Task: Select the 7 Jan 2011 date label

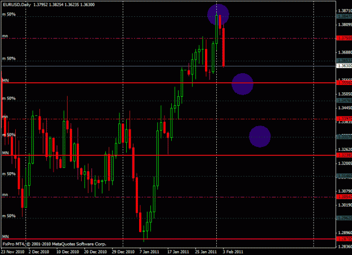Action: (x=149, y=252)
